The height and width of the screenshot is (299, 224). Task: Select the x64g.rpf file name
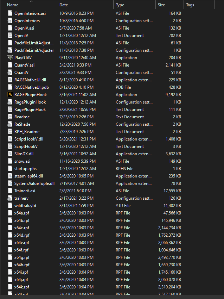[x=22, y=257]
